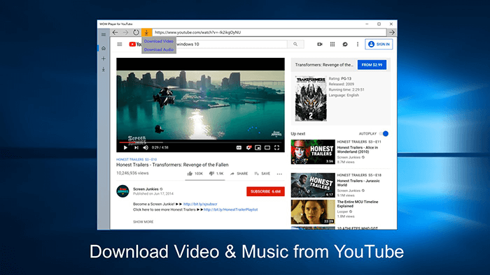Viewport: 490px width, 275px height.
Task: Open Transformers movie poster thumbnail
Action: (x=311, y=98)
